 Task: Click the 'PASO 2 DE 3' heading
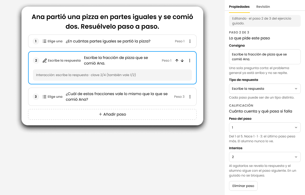point(239,32)
